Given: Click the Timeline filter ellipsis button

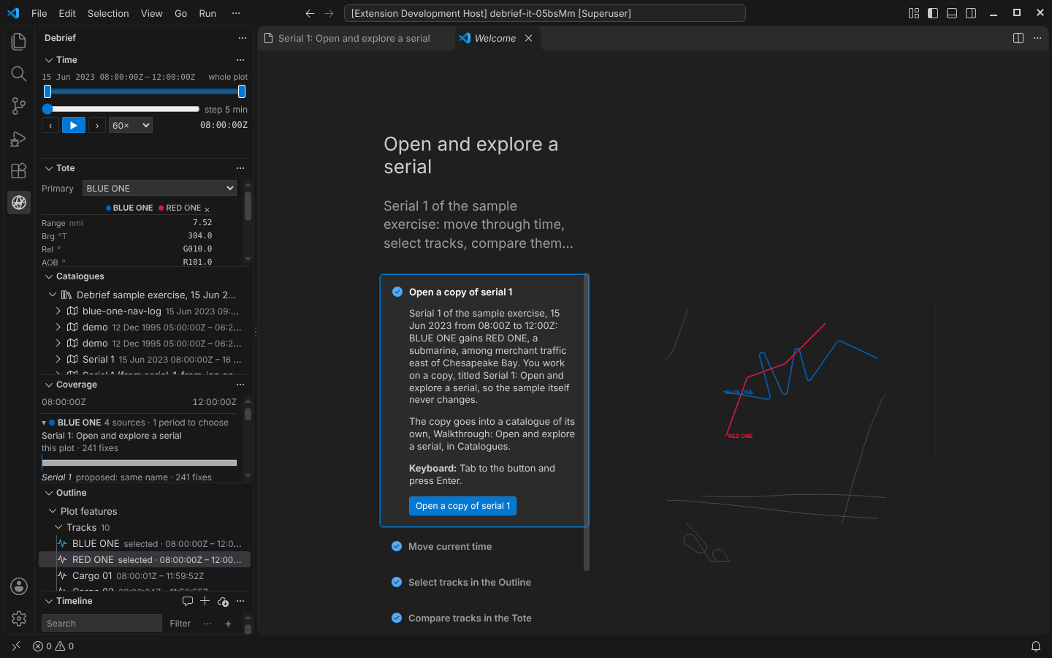Looking at the screenshot, I should 207,624.
